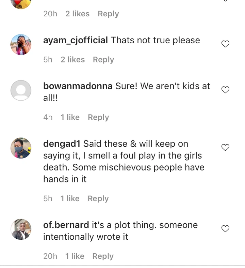Show 1 like on of.bernard's comment

[75, 256]
